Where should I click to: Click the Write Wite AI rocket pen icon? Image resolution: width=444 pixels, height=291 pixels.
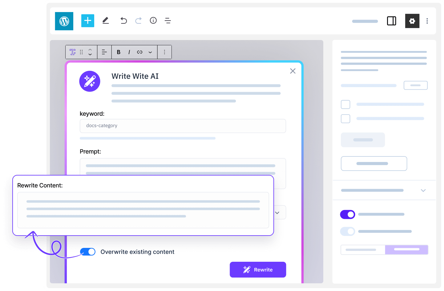click(x=90, y=81)
